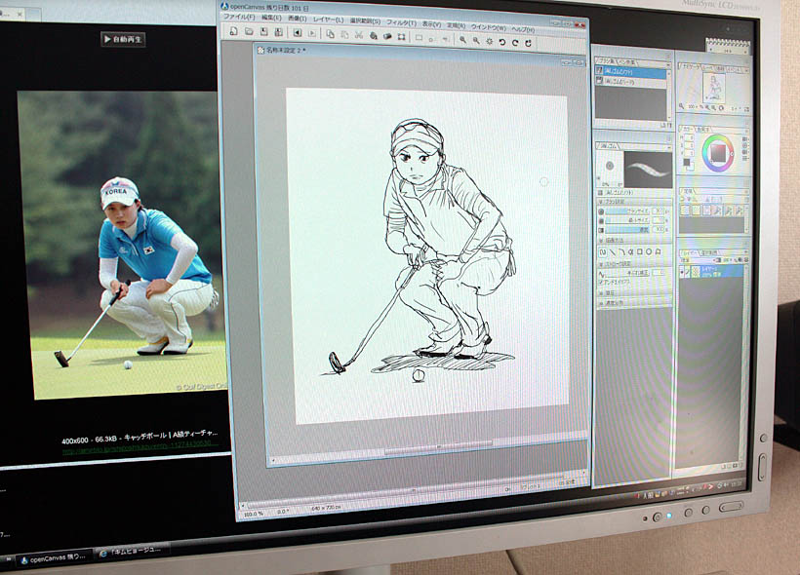800x575 pixels.
Task: Open the ヘルプ(H) menu
Action: click(523, 28)
